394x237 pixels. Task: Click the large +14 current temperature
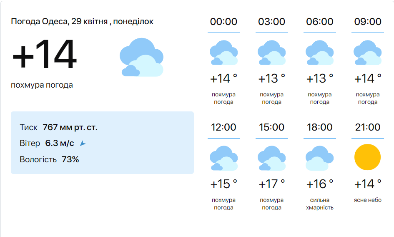pos(44,55)
